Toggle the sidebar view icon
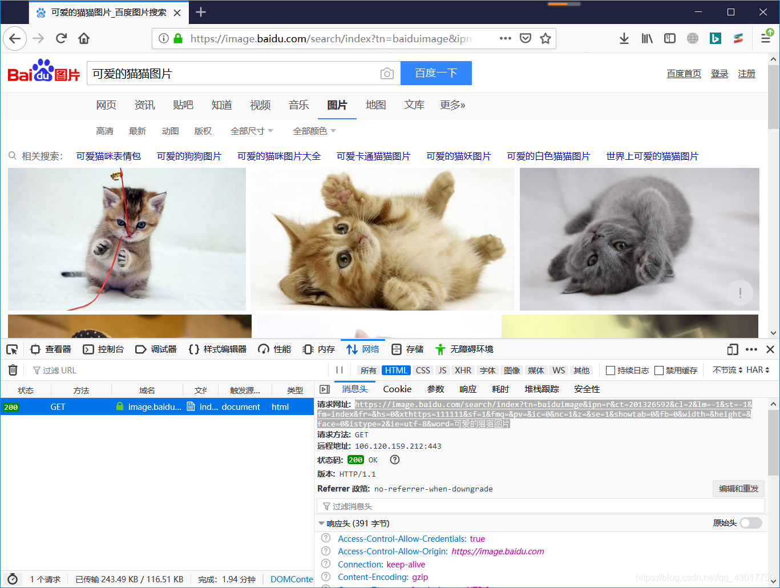The height and width of the screenshot is (588, 780). (x=670, y=38)
